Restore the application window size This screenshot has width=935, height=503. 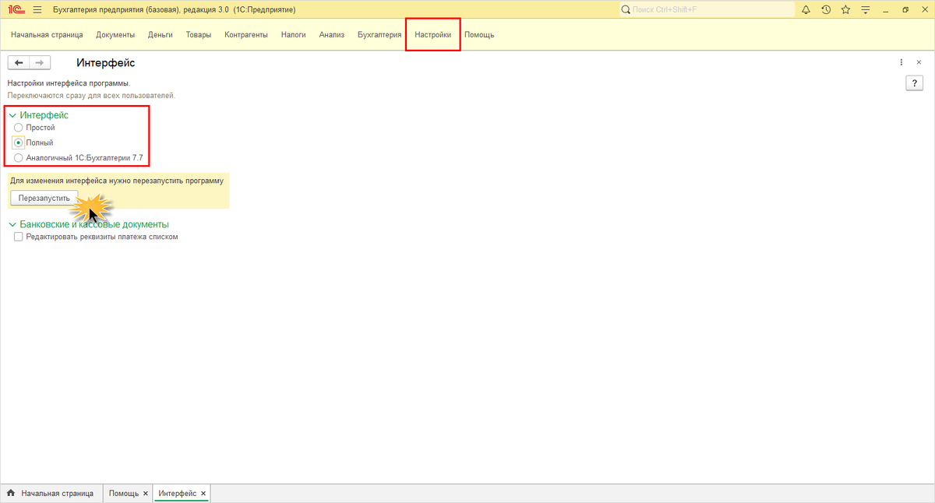(905, 9)
